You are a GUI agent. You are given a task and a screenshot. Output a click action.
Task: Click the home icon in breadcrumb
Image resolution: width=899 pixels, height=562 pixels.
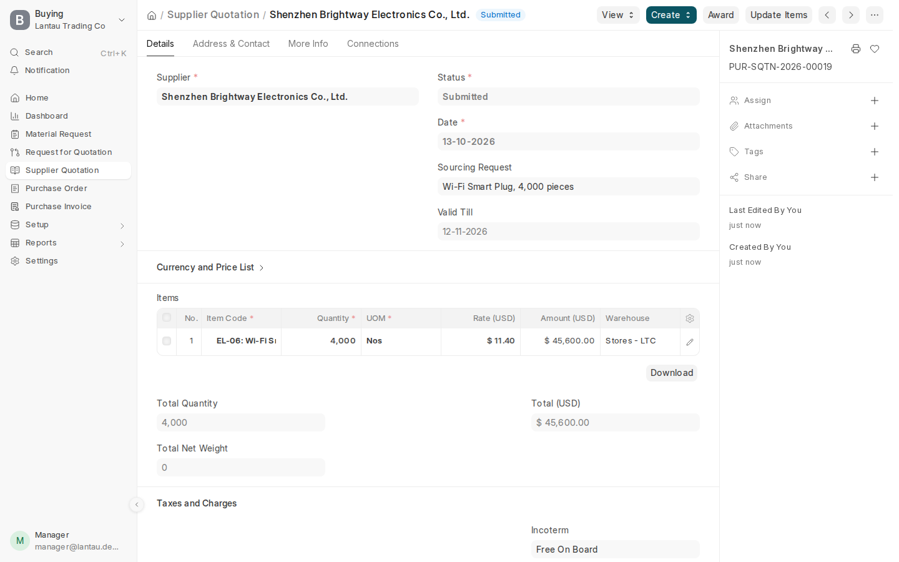click(x=151, y=15)
